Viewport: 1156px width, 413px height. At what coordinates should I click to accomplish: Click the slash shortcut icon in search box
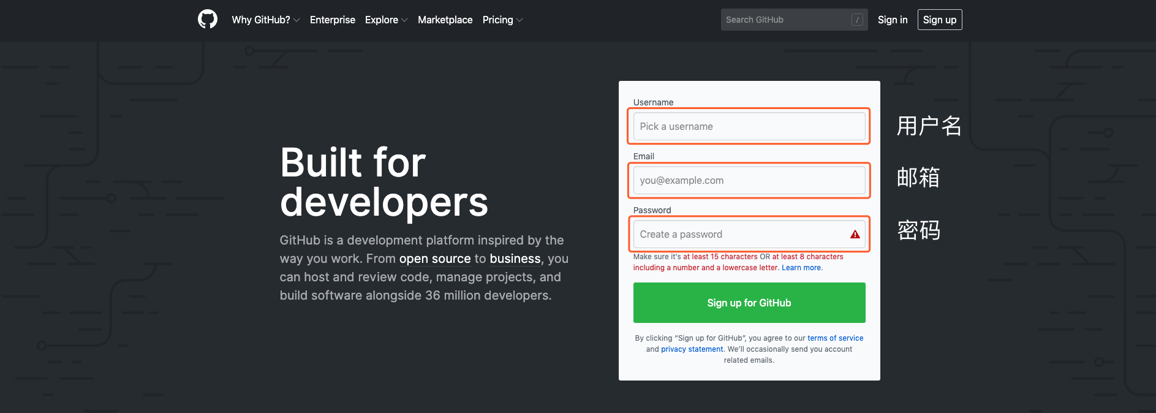click(857, 20)
